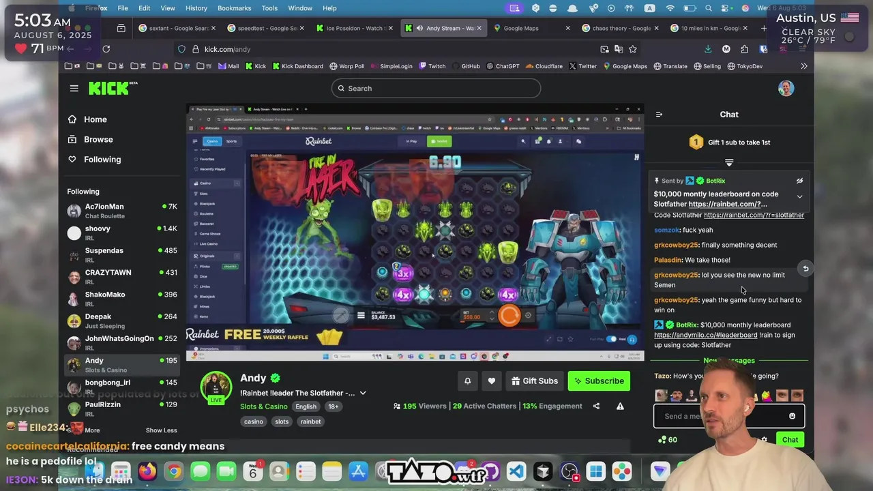Switch to speedtest Google Search tab
Viewport: 873px width, 491px height.
coord(266,29)
